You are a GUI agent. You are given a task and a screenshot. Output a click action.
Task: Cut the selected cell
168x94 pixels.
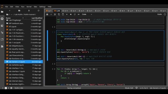[55, 14]
